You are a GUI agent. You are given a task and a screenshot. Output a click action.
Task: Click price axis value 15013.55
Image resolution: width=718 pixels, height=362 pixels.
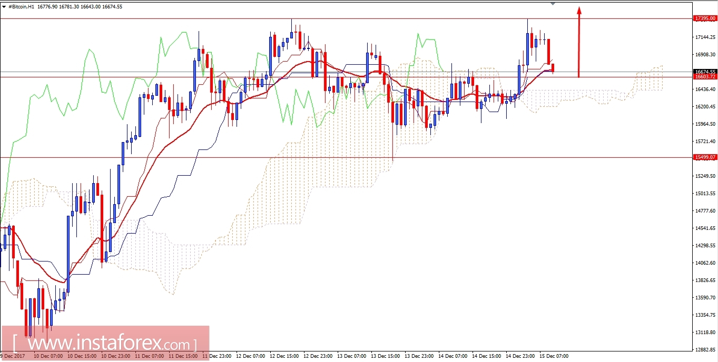pos(705,194)
